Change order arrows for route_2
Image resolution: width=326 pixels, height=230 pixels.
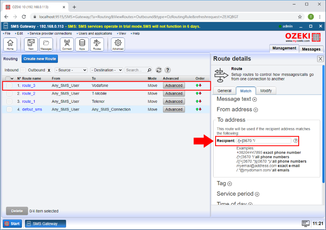point(198,93)
